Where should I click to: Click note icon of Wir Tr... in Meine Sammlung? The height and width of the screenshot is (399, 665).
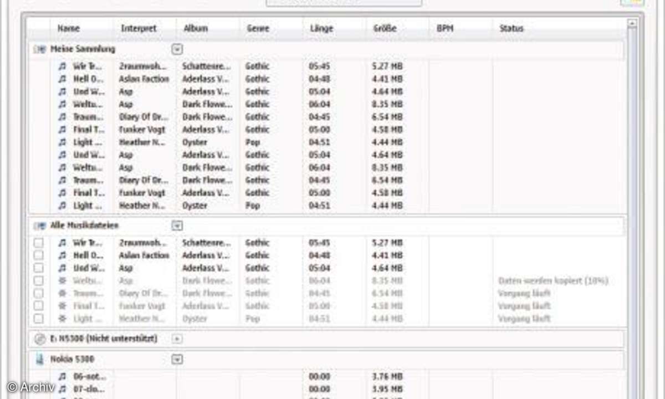[62, 66]
